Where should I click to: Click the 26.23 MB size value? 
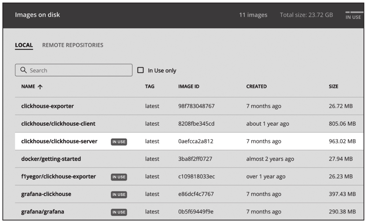[341, 176]
